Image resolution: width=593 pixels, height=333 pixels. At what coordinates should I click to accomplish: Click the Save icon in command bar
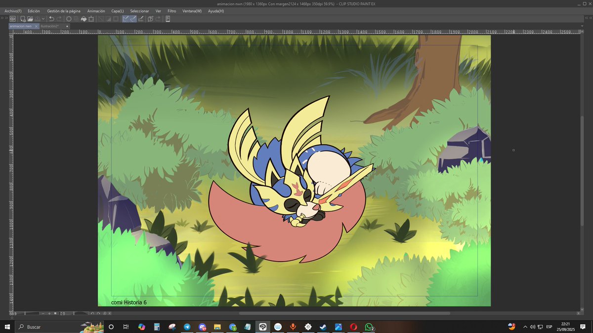[38, 19]
